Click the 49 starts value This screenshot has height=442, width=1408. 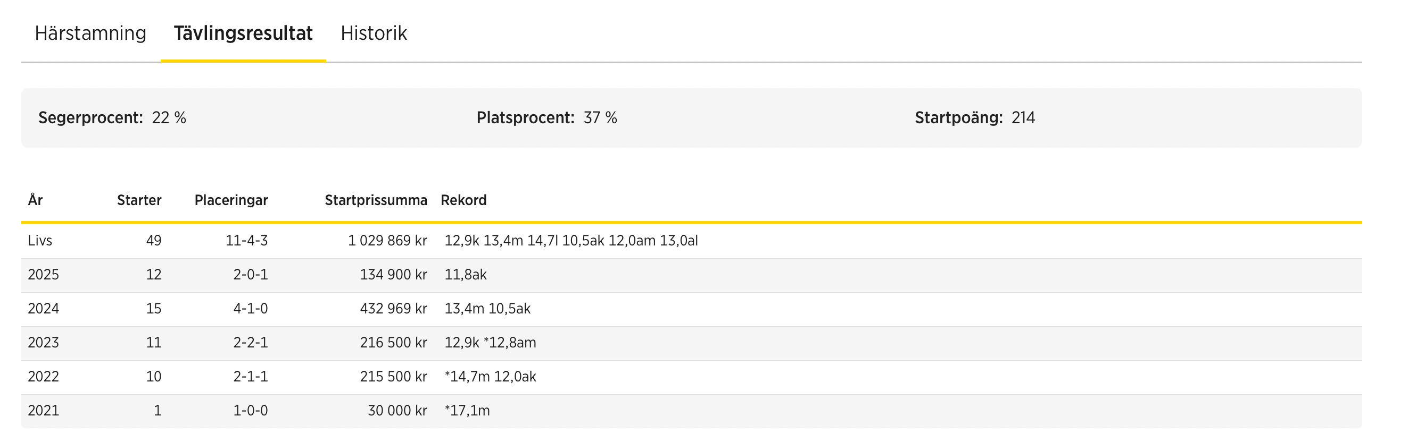154,241
